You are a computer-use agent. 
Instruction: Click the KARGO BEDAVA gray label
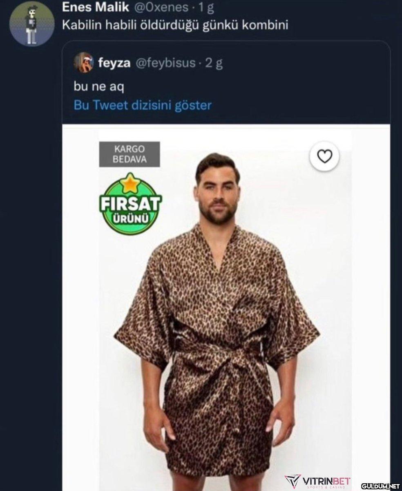[130, 154]
